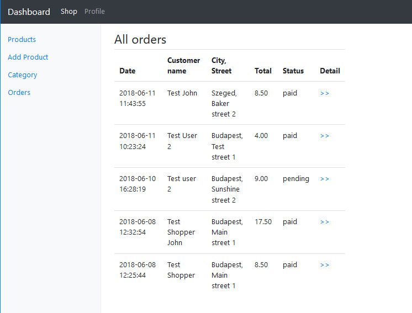Open details for the 2018-06-08 12:25:44 order
This screenshot has height=313, width=412.
[x=325, y=265]
